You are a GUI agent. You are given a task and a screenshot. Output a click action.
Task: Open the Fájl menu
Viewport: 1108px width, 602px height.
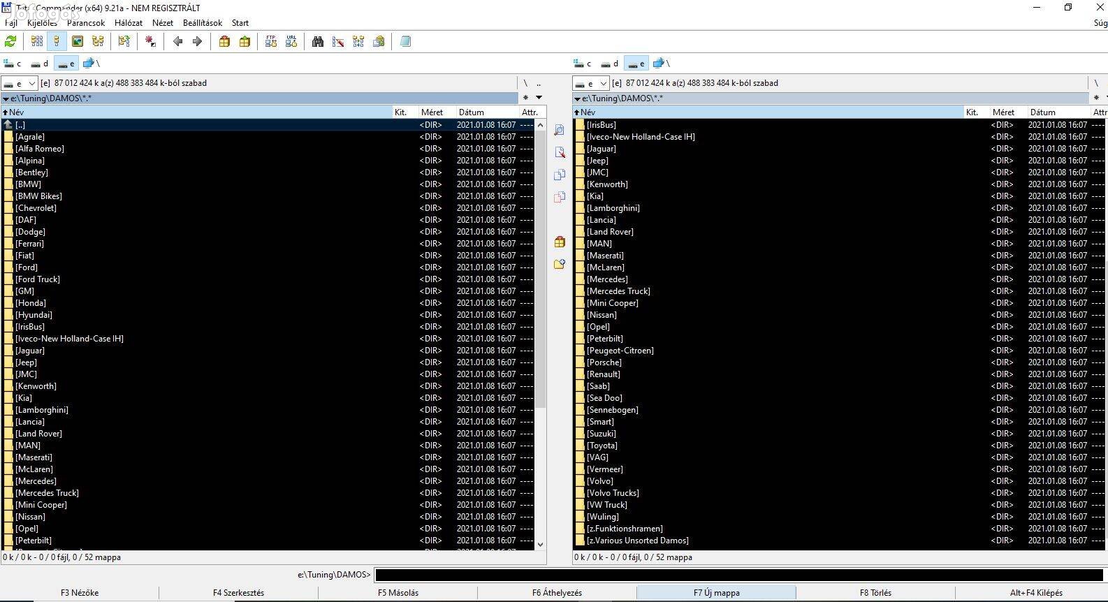coord(11,23)
